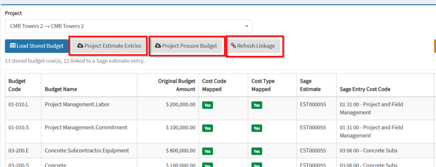Click the Cost Code Mapped Yes badge for 03-200.E
The height and width of the screenshot is (167, 436).
[x=207, y=151]
